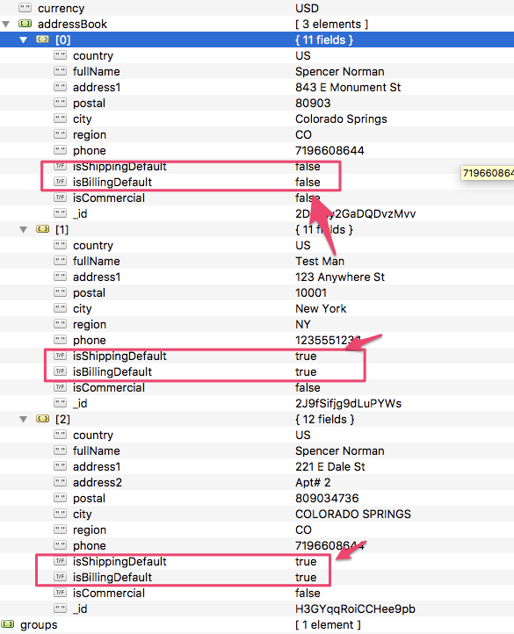Image resolution: width=514 pixels, height=634 pixels.
Task: Collapse the addressBook array node
Action: point(6,25)
